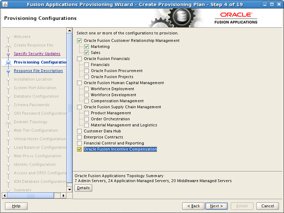The image size is (284, 213).
Task: Tick Material Management and Logistics
Action: click(x=86, y=125)
